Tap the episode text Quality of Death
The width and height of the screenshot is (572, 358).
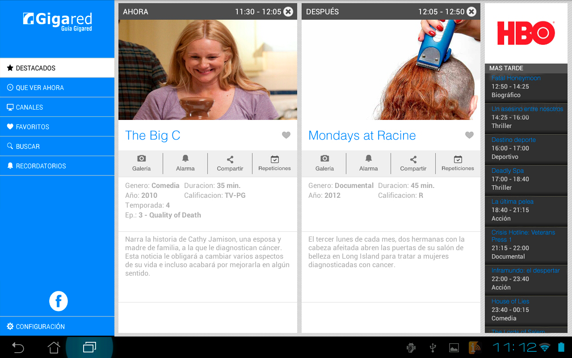click(175, 215)
